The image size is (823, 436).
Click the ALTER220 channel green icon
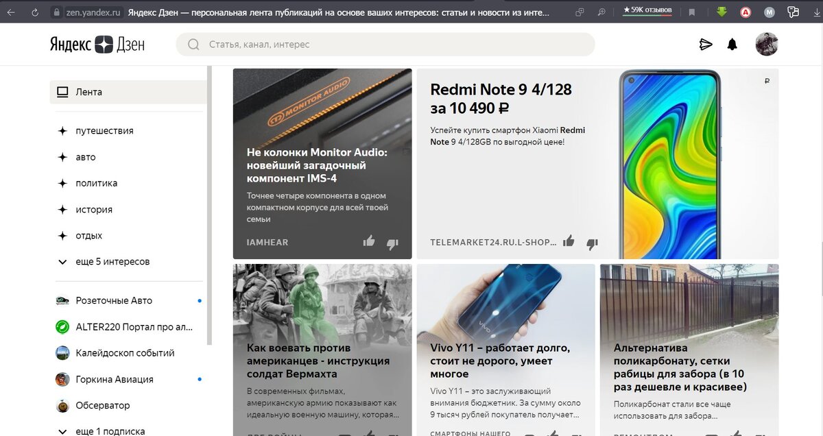pyautogui.click(x=62, y=327)
